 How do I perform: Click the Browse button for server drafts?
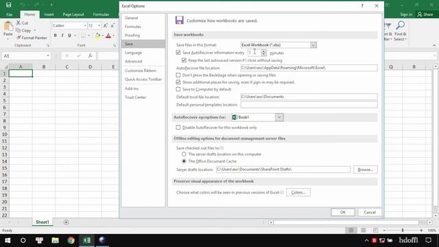coord(365,169)
